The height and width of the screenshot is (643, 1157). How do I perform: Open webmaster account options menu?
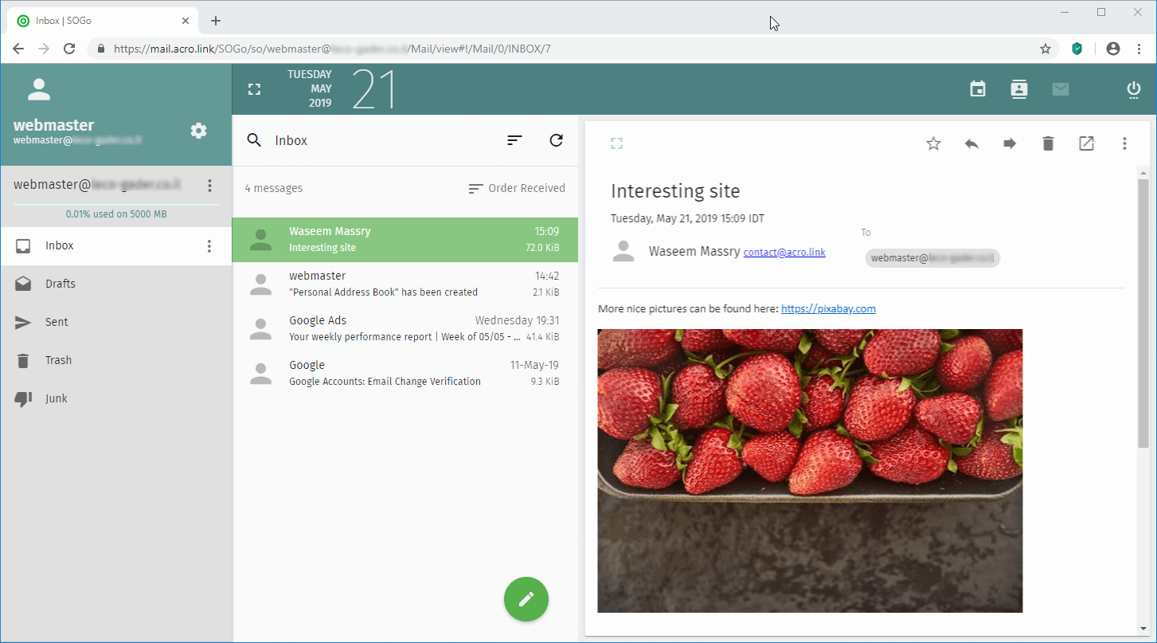pos(209,186)
